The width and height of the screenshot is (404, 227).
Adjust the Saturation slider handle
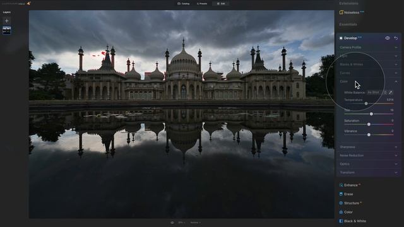(369, 124)
